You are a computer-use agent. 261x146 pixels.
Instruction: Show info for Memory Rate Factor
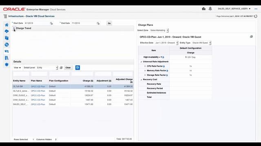tap(167, 71)
